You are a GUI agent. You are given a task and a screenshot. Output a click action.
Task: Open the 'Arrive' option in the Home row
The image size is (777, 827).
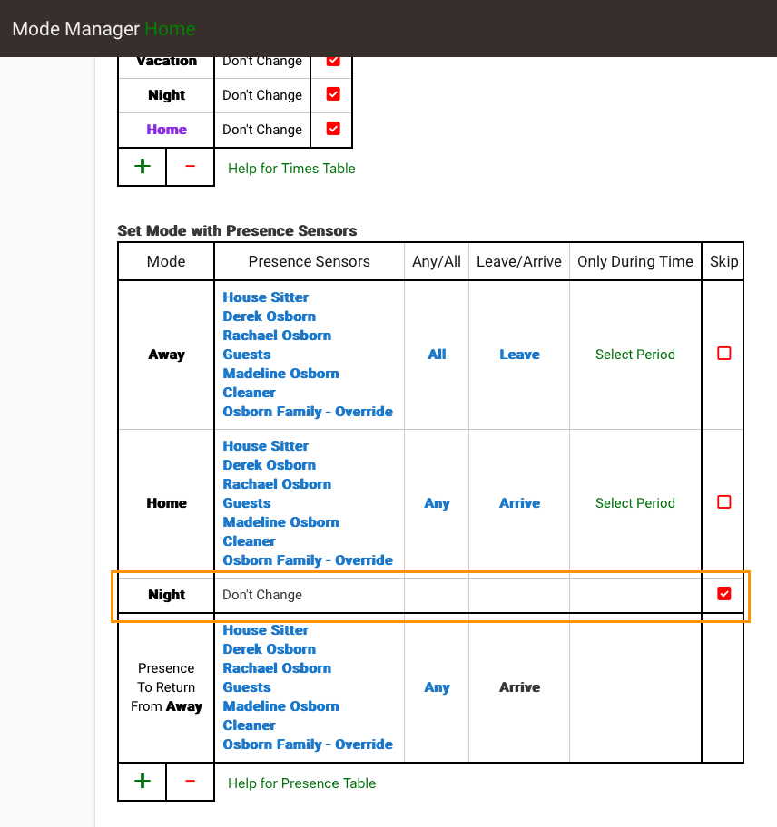point(519,503)
